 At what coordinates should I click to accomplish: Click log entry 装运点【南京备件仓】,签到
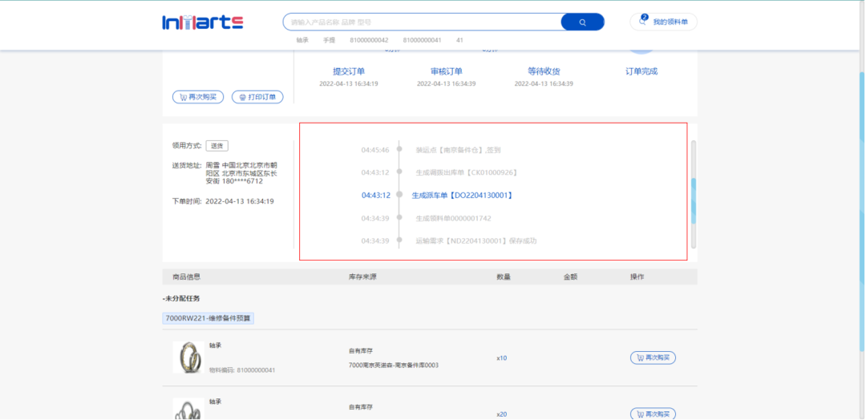pyautogui.click(x=459, y=150)
